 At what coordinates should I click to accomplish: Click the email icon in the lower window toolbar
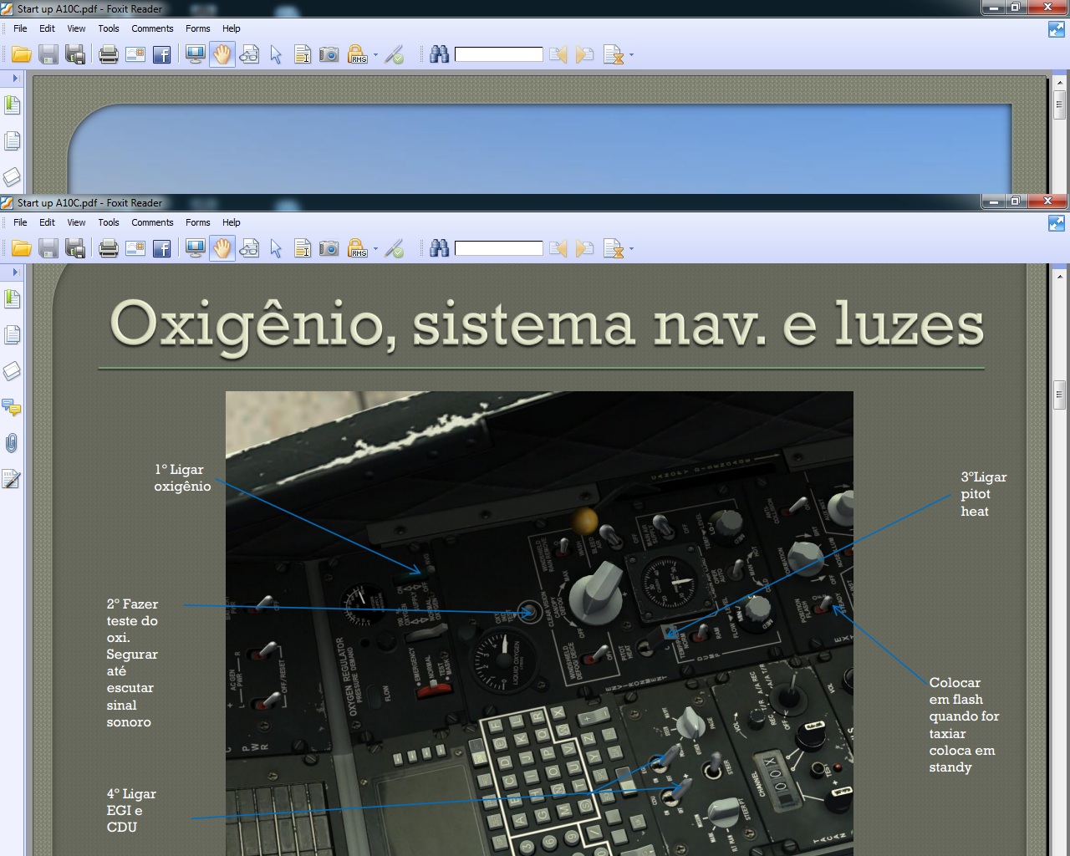tap(135, 248)
